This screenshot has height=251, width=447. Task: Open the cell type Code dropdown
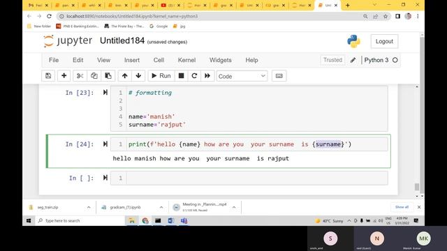point(242,76)
